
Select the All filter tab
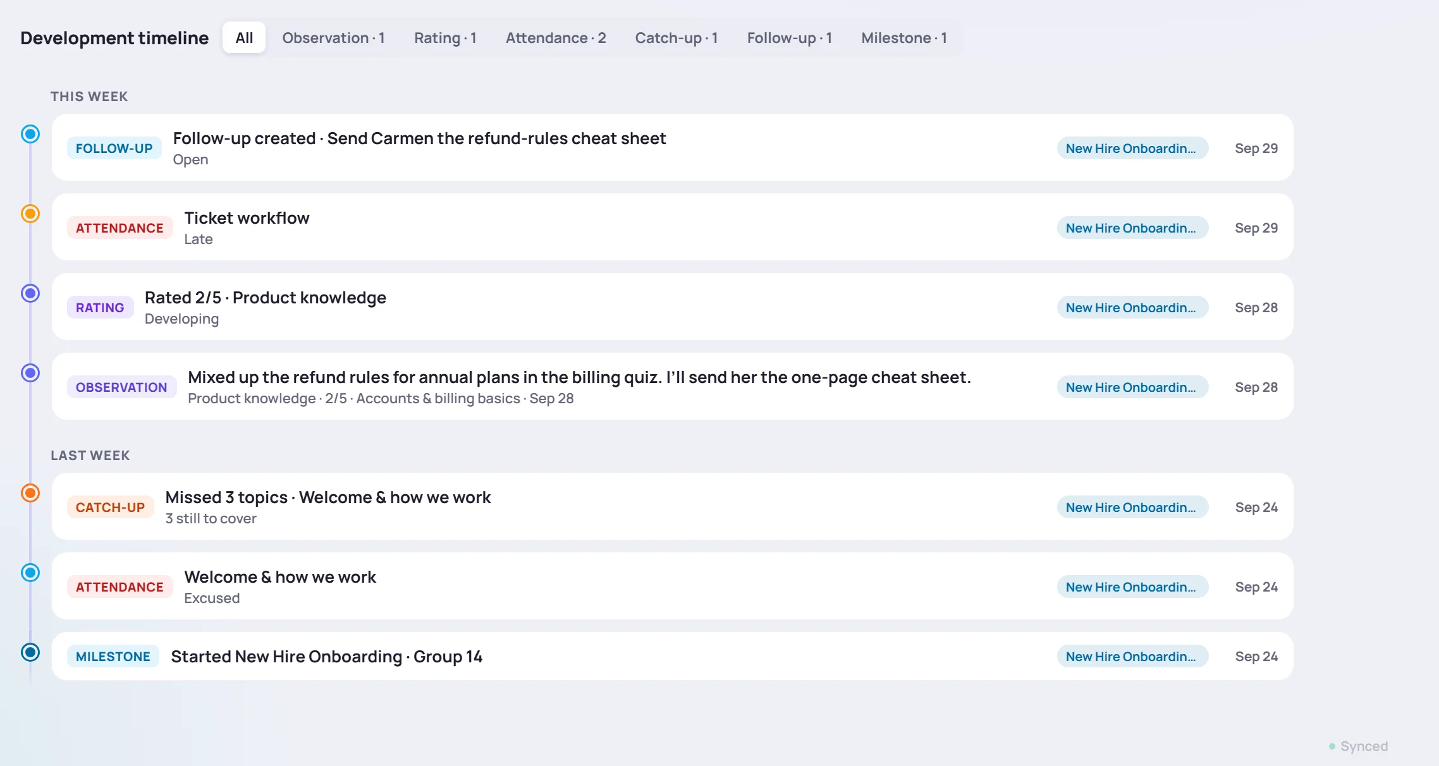click(x=244, y=38)
